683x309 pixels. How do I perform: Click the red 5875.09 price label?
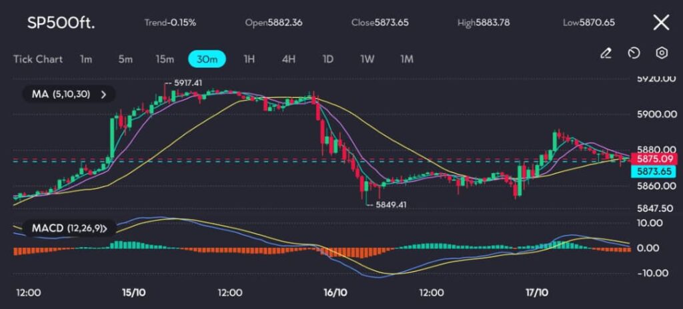[654, 158]
